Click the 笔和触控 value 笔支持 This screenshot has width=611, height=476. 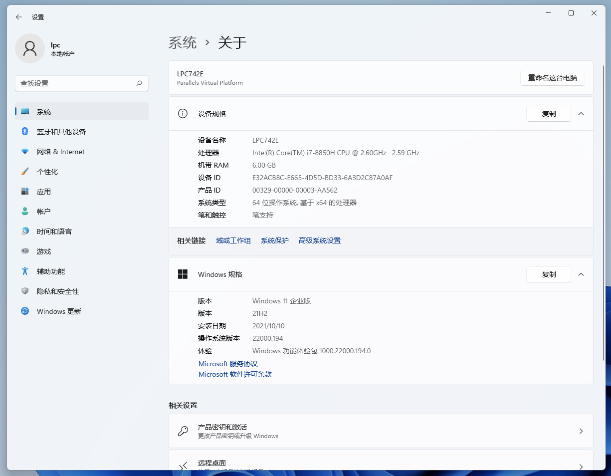click(263, 215)
